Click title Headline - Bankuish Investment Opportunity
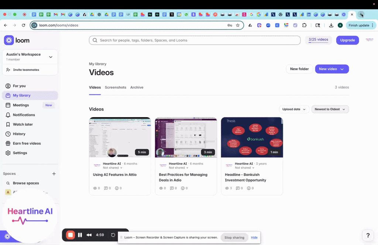378x245 pixels. tap(245, 177)
